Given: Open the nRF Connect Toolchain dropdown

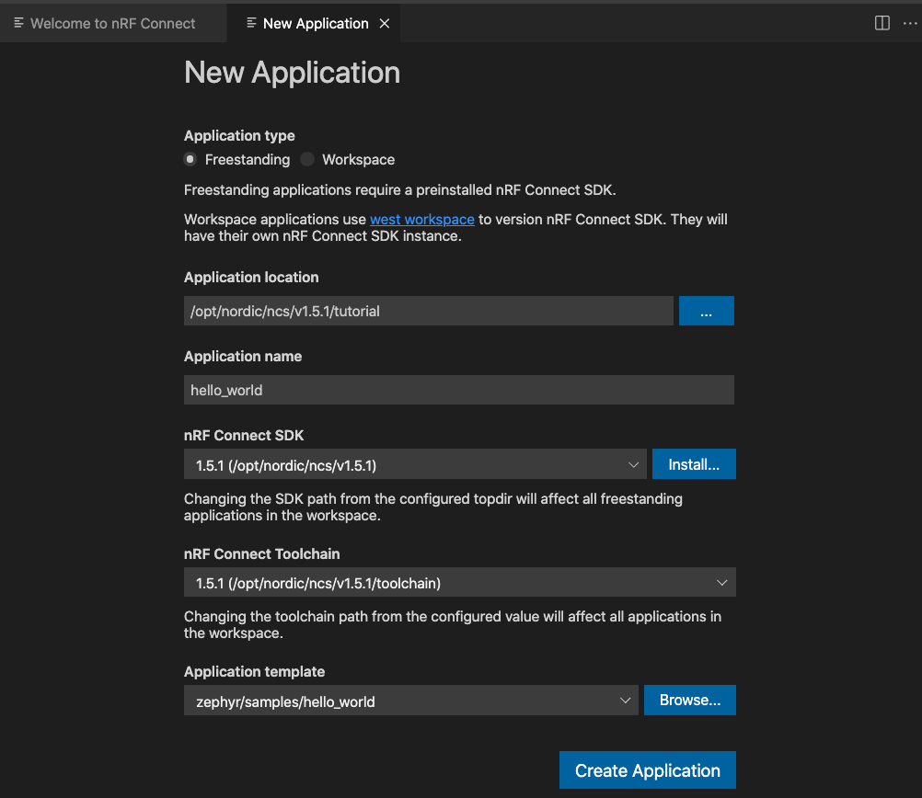Looking at the screenshot, I should tap(721, 583).
